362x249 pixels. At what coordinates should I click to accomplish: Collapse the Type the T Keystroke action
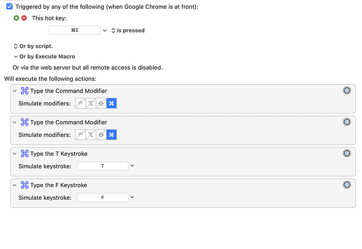coord(15,154)
